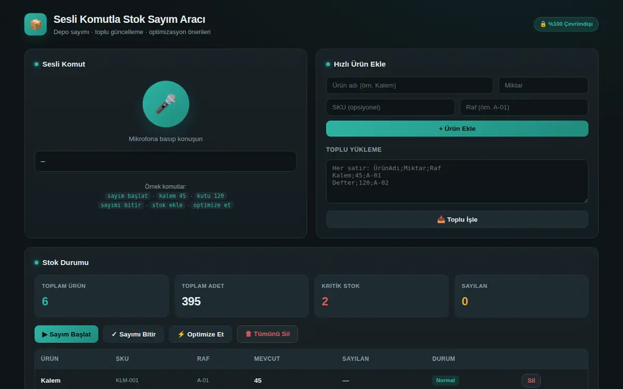Click the Toplam Ürün stat card
The image size is (623, 389).
pos(102,296)
